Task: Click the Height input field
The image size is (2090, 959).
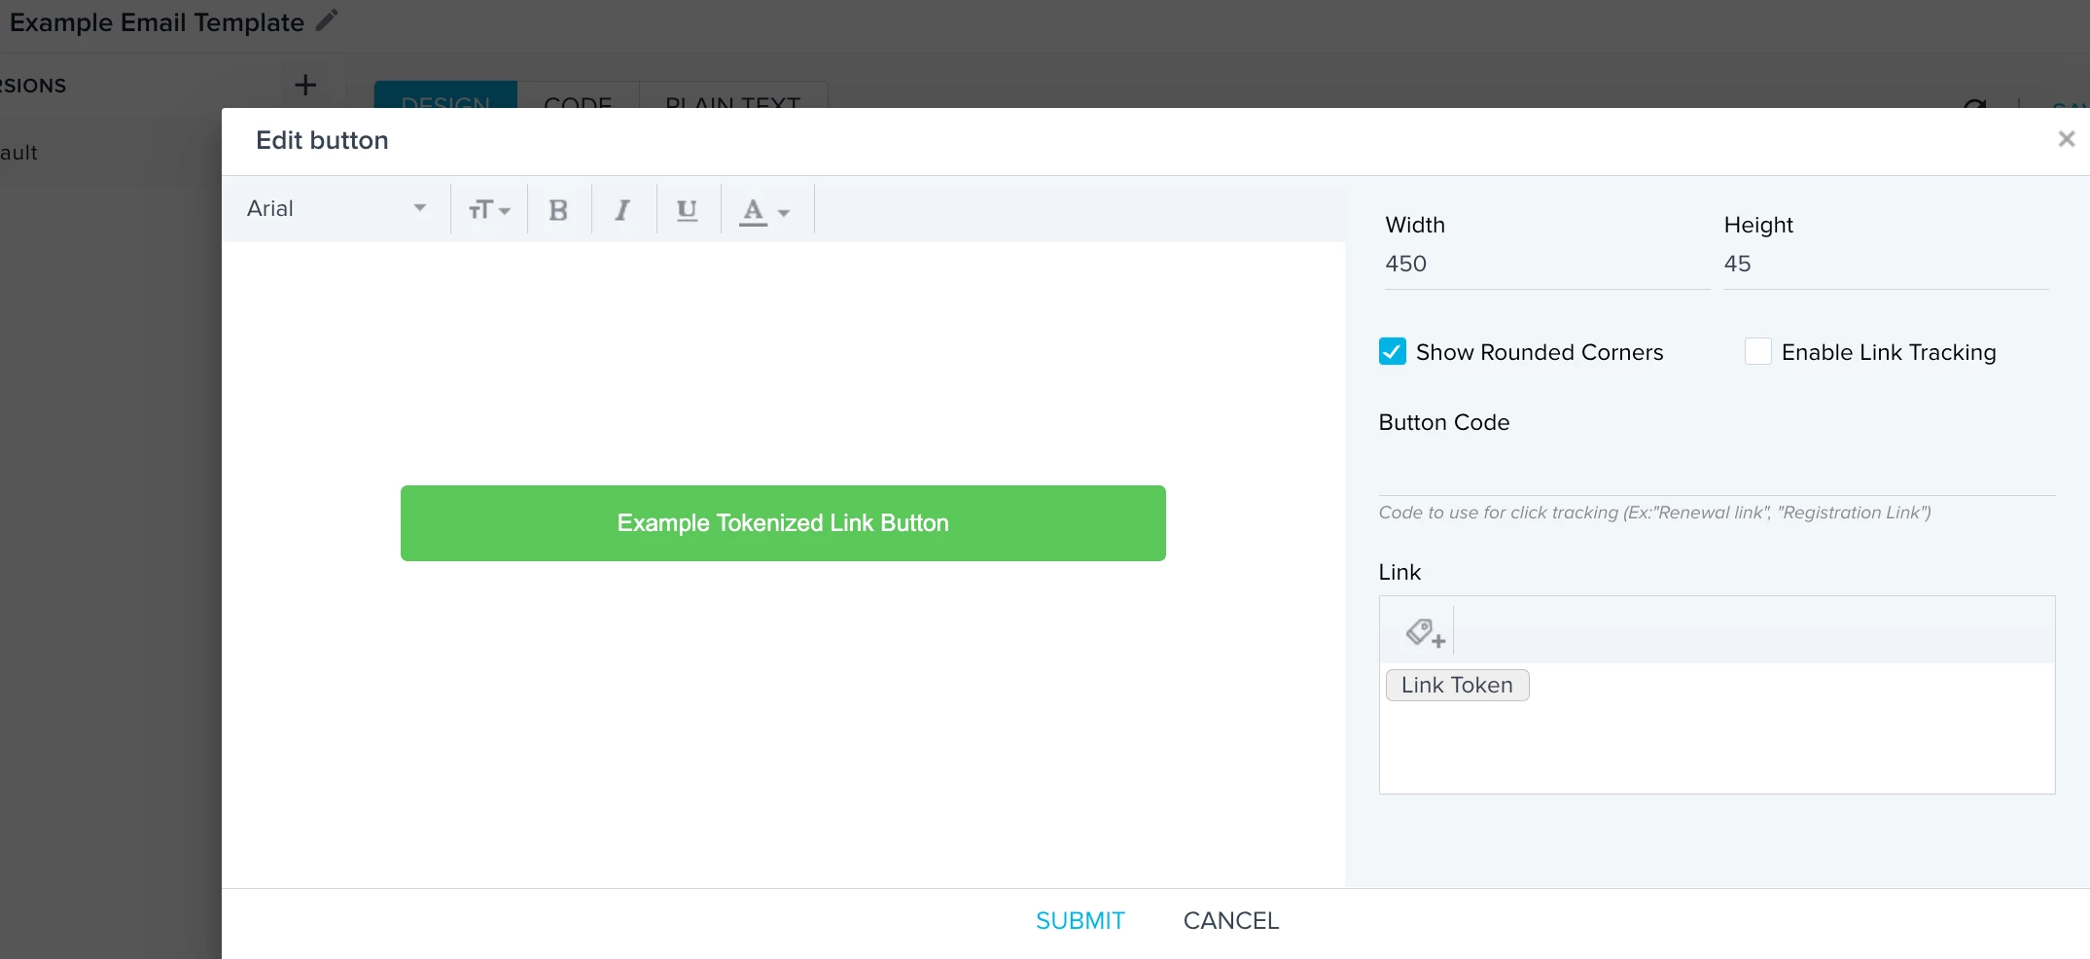Action: (1885, 264)
